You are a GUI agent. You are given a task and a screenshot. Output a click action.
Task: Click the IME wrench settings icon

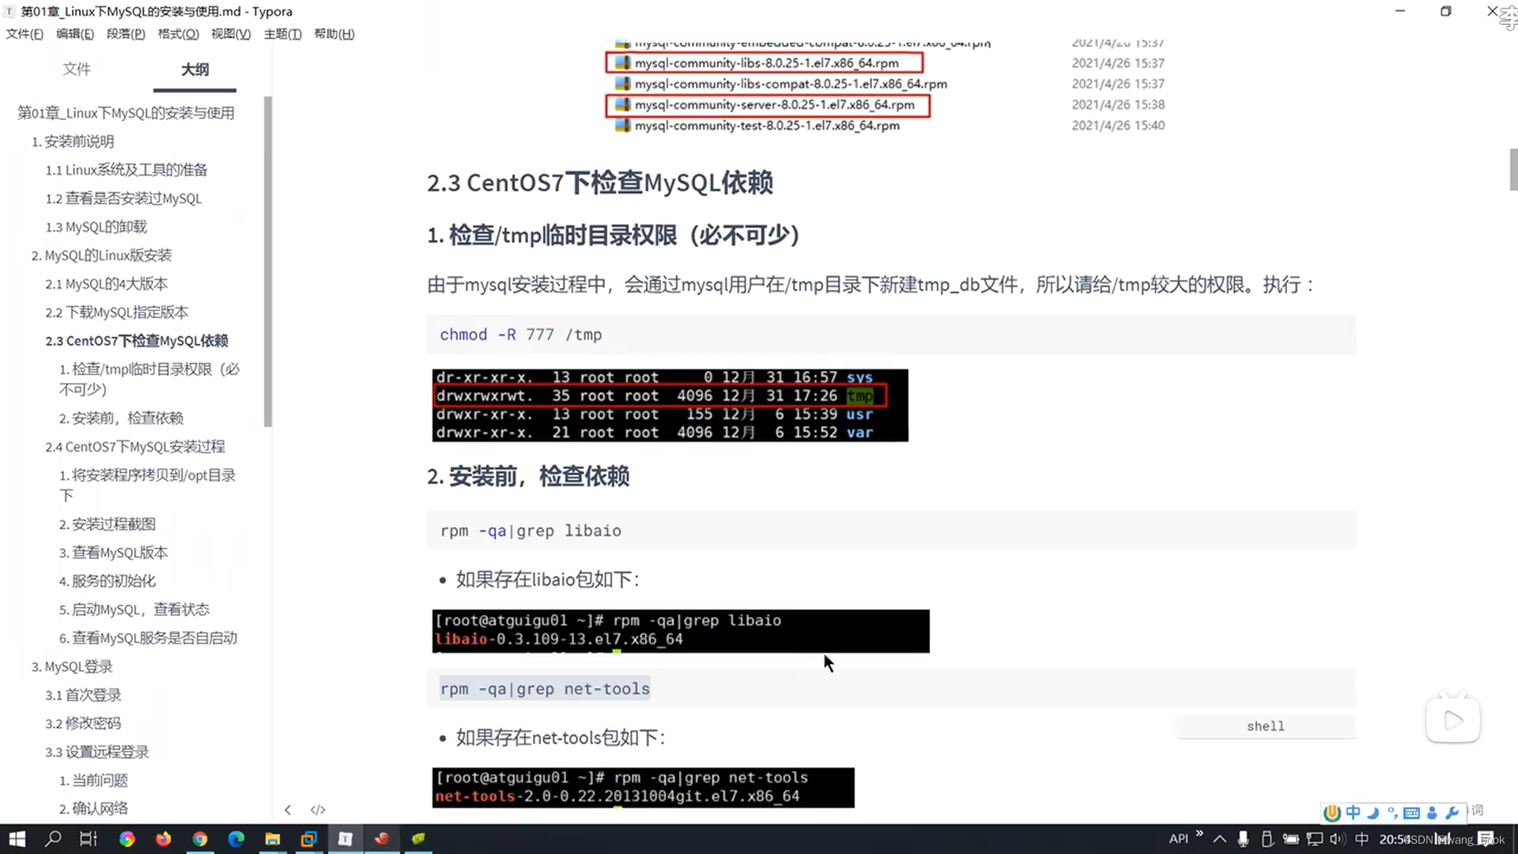click(x=1452, y=813)
